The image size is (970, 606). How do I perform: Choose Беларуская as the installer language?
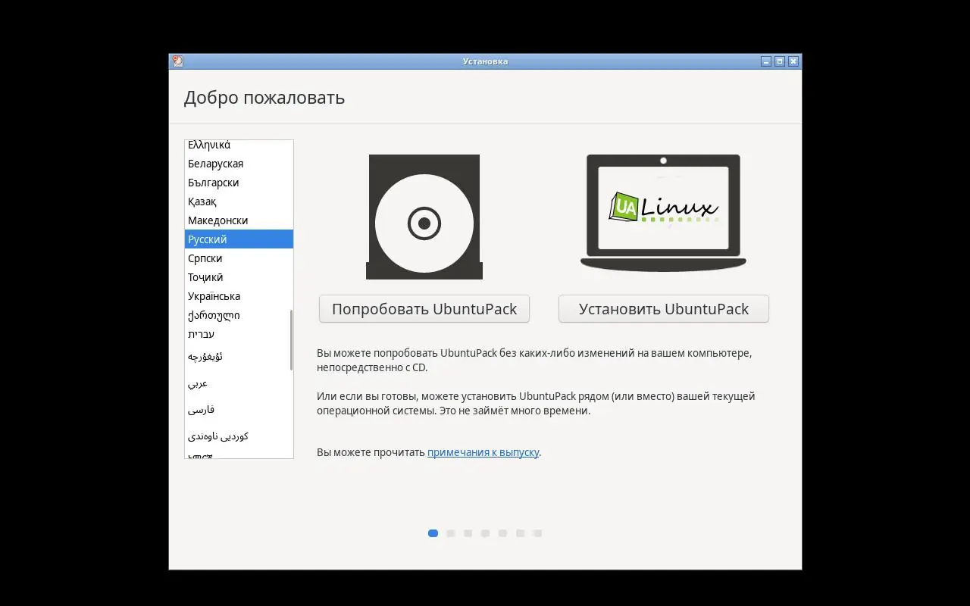click(239, 164)
